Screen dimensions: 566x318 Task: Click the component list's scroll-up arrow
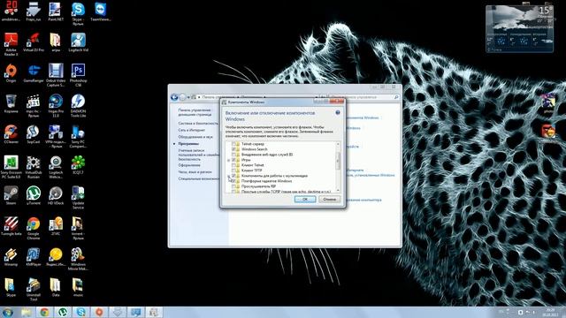(338, 144)
